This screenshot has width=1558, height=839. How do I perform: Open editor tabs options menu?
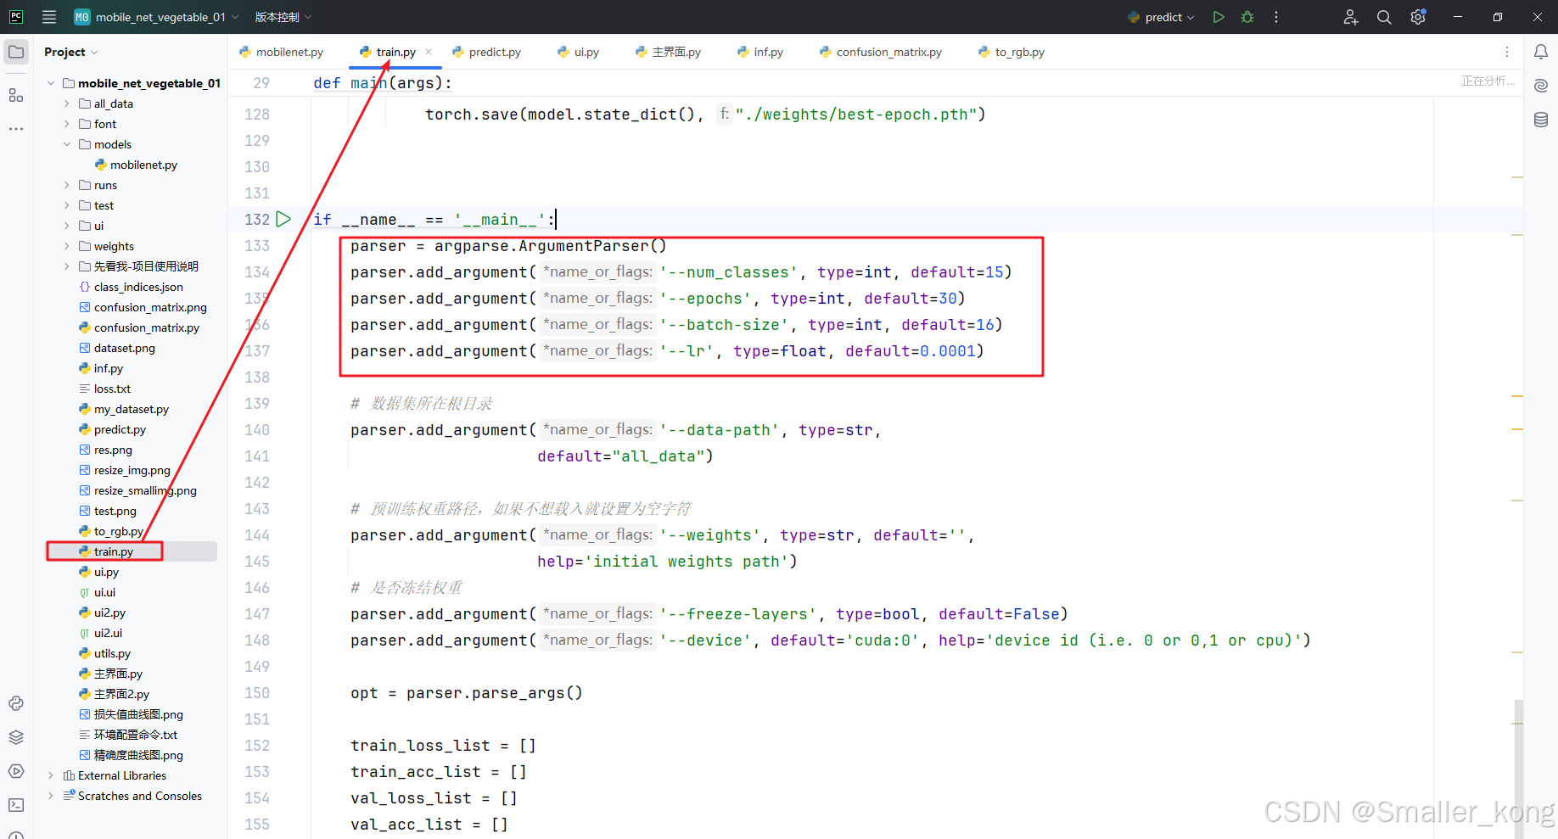1507,52
